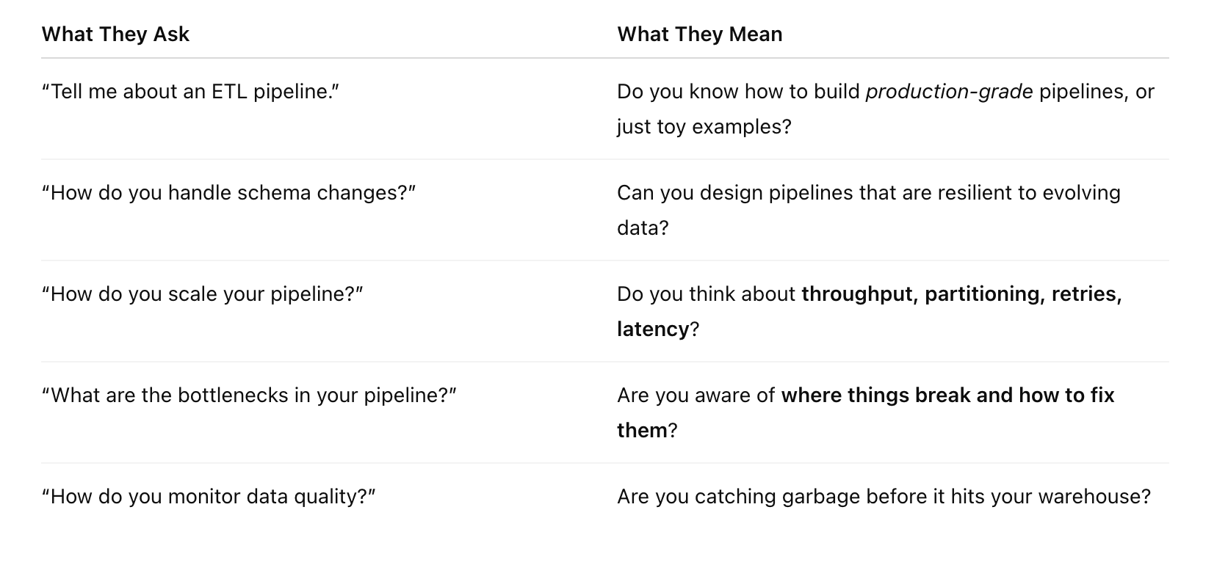The width and height of the screenshot is (1228, 587).
Task: Select the "How do you scale your pipeline?" question
Action: tap(202, 294)
